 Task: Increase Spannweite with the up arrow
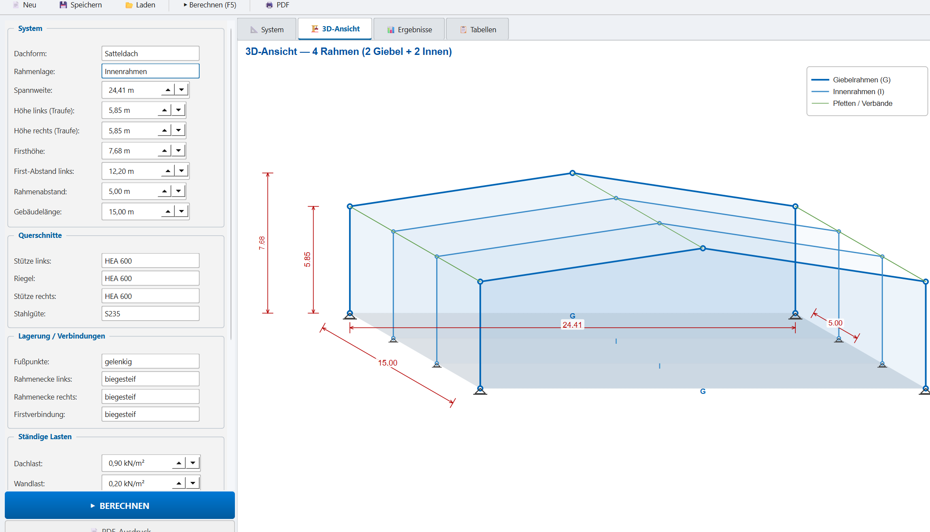168,90
